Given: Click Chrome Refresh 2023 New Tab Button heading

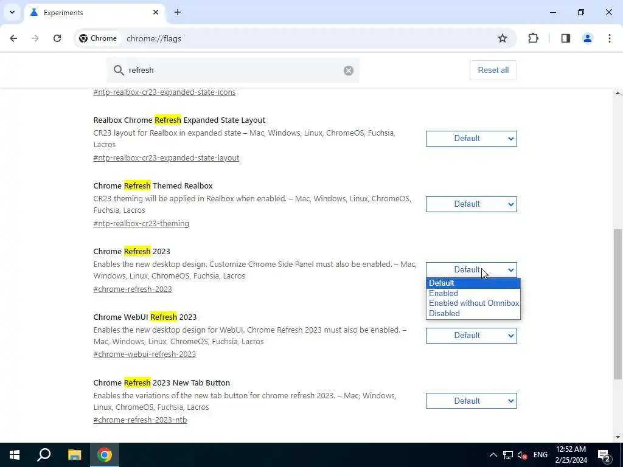Looking at the screenshot, I should (162, 383).
